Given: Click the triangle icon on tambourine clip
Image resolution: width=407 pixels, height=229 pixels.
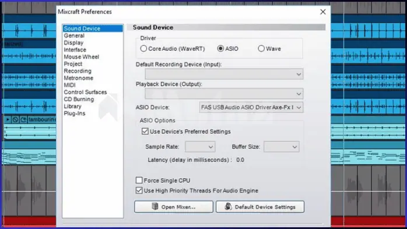Looking at the screenshot, I should 8,119.
